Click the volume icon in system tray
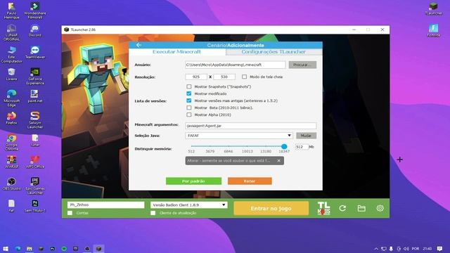 point(406,248)
